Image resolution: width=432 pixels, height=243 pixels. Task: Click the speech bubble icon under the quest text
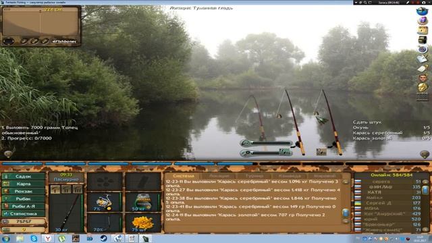click(x=8, y=154)
